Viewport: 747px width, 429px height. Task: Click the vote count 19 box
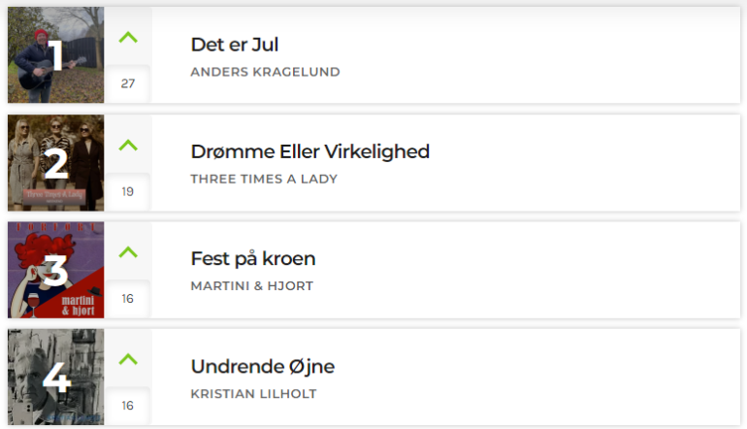point(128,191)
